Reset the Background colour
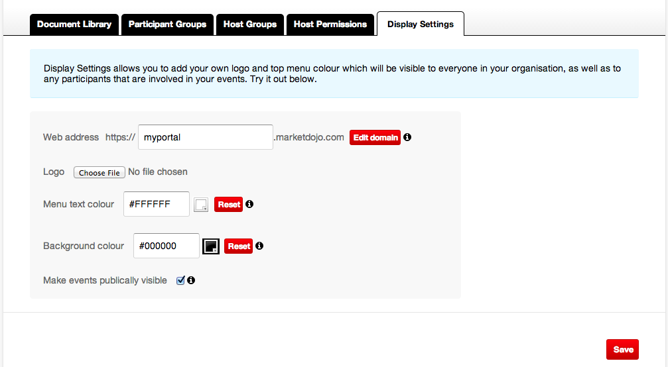668x367 pixels. pos(239,246)
